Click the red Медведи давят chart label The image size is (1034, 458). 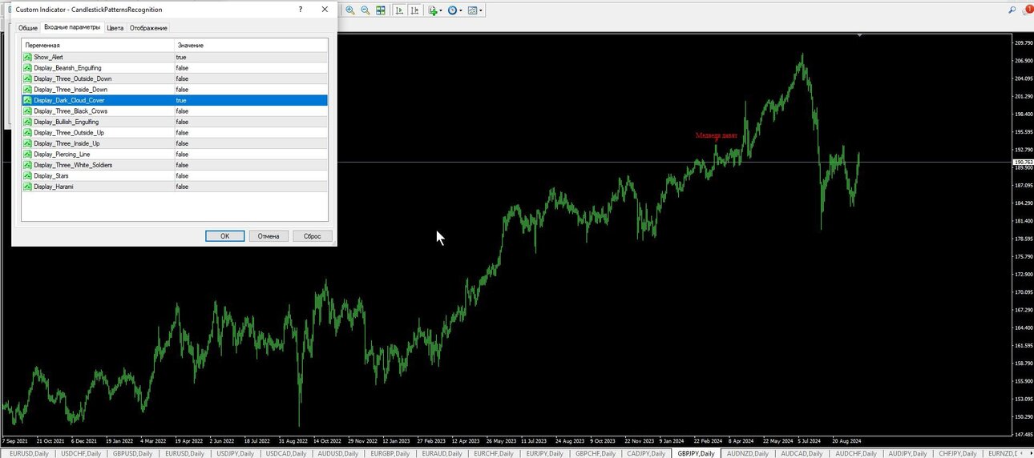click(x=716, y=135)
